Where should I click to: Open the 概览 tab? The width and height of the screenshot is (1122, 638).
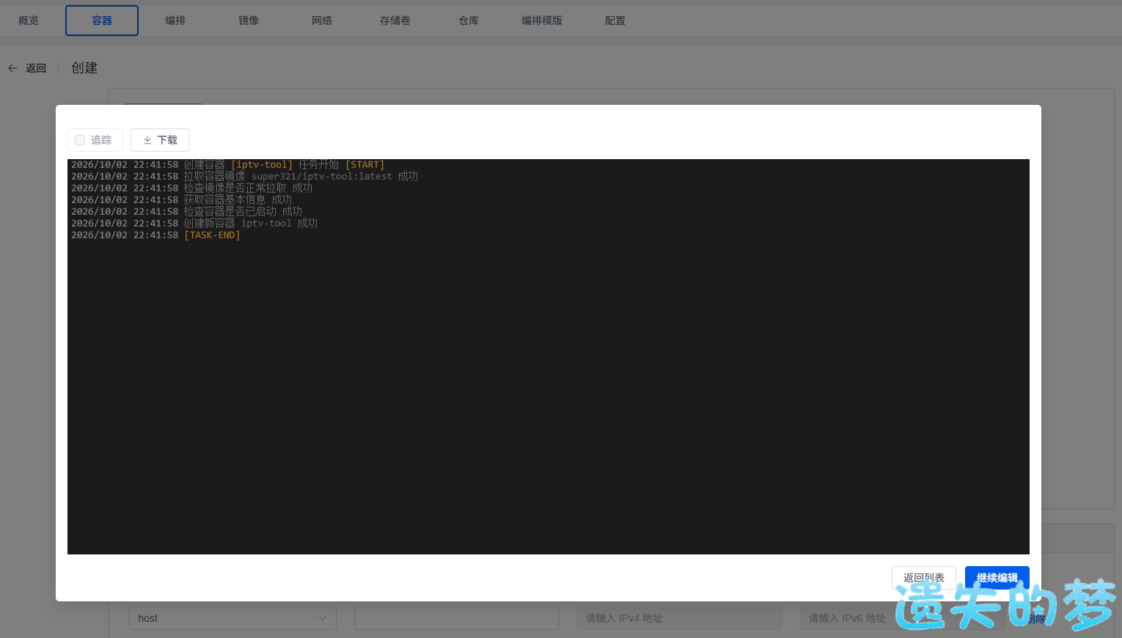(29, 21)
